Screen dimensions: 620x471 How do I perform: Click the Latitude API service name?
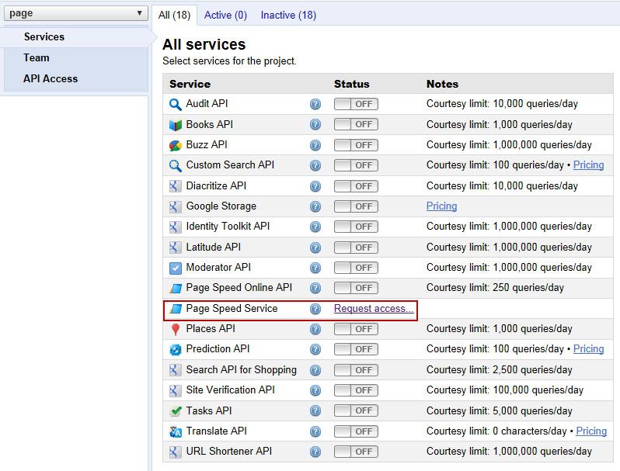(214, 248)
